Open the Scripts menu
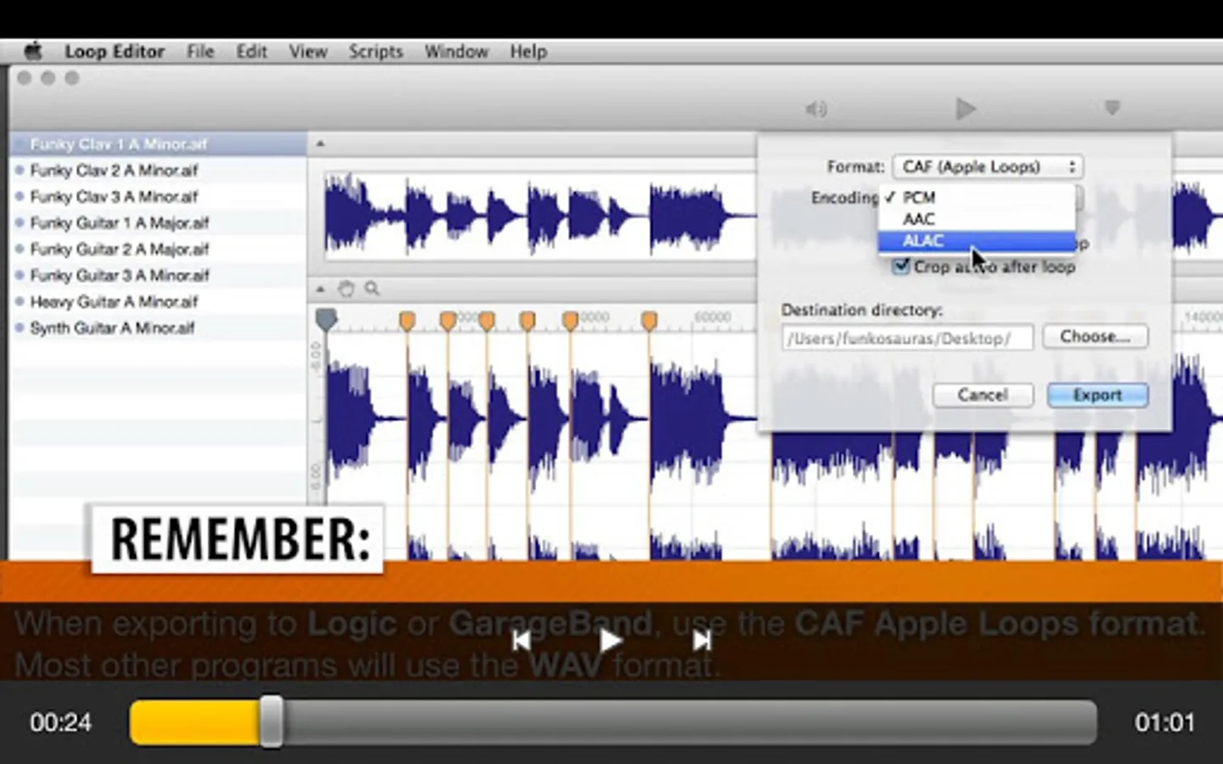 tap(375, 52)
